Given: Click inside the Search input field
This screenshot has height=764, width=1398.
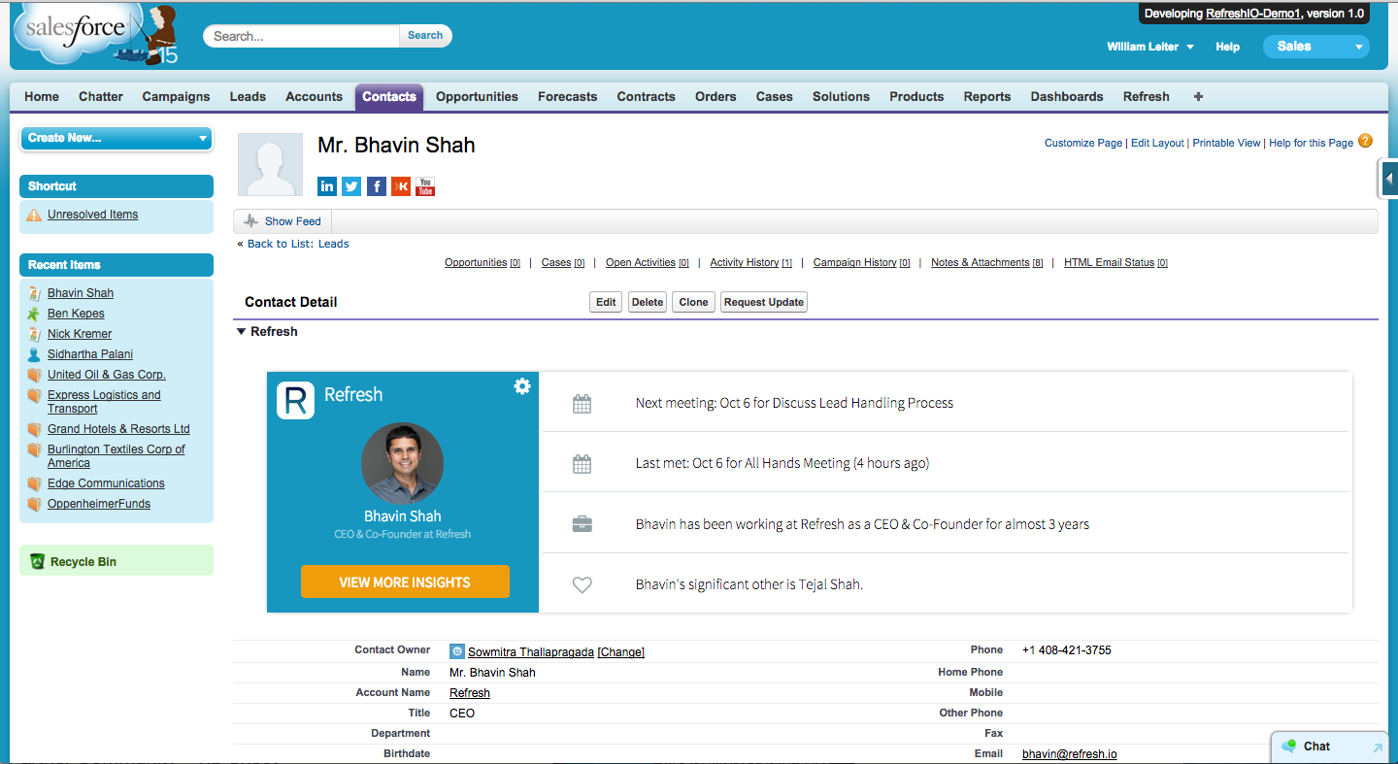Looking at the screenshot, I should 302,36.
